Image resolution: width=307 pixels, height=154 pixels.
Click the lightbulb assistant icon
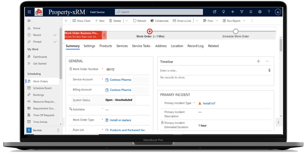pyautogui.click(x=223, y=12)
